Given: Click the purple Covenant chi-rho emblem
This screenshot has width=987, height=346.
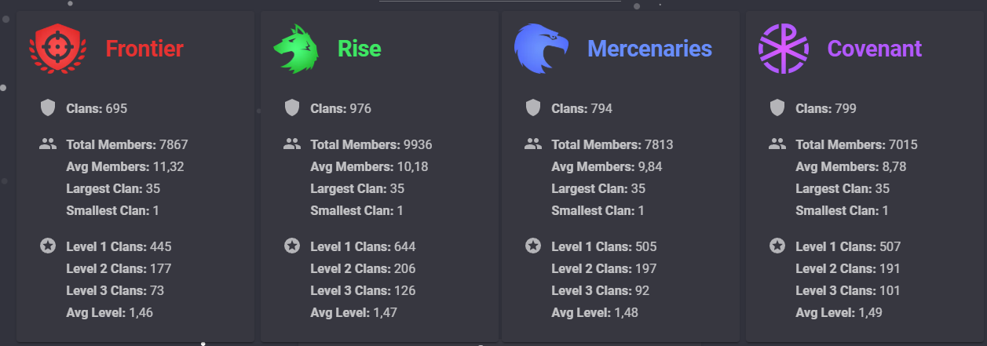Looking at the screenshot, I should (783, 49).
